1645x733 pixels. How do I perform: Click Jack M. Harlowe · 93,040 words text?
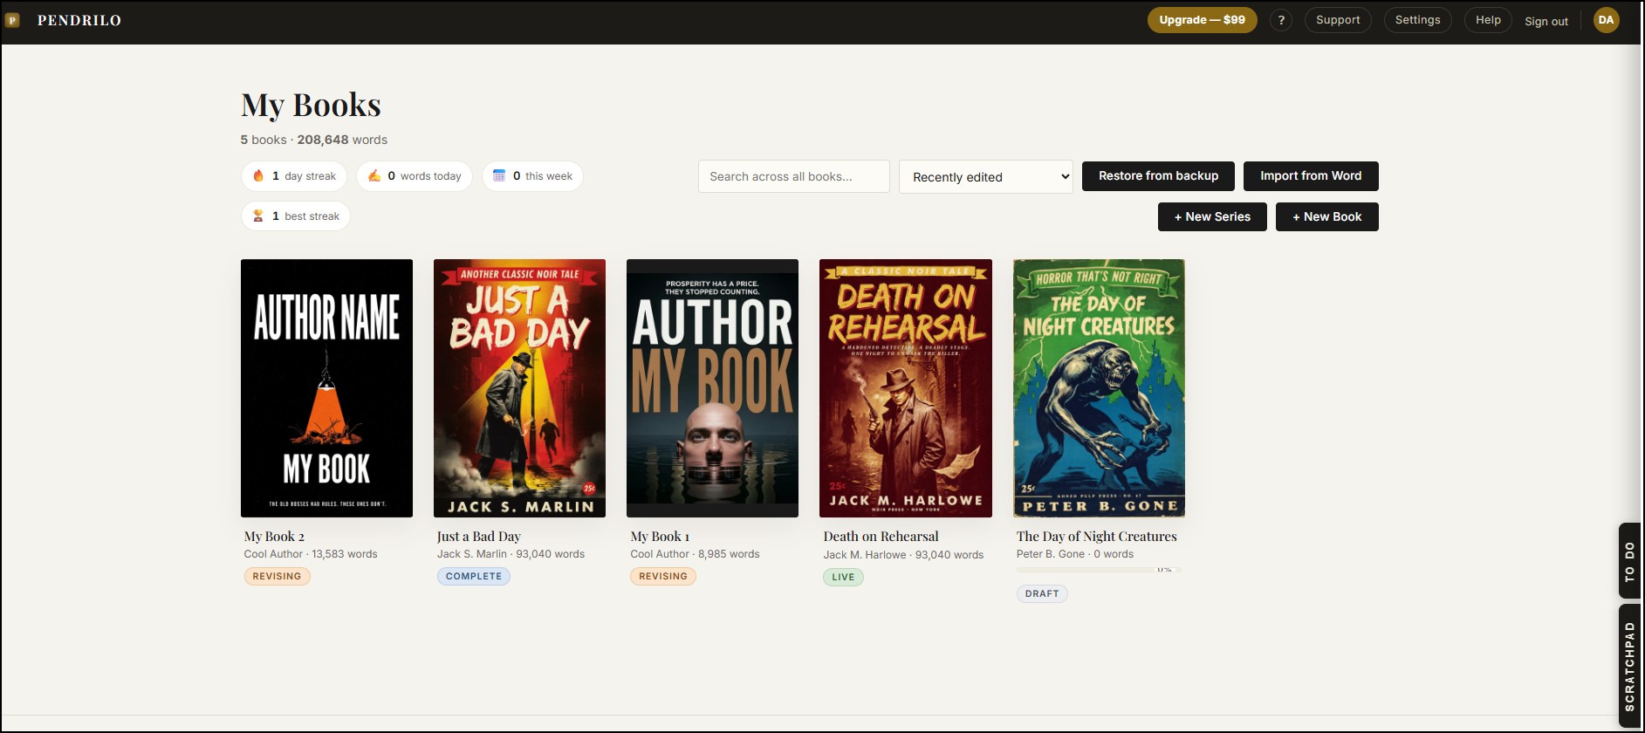coord(903,555)
